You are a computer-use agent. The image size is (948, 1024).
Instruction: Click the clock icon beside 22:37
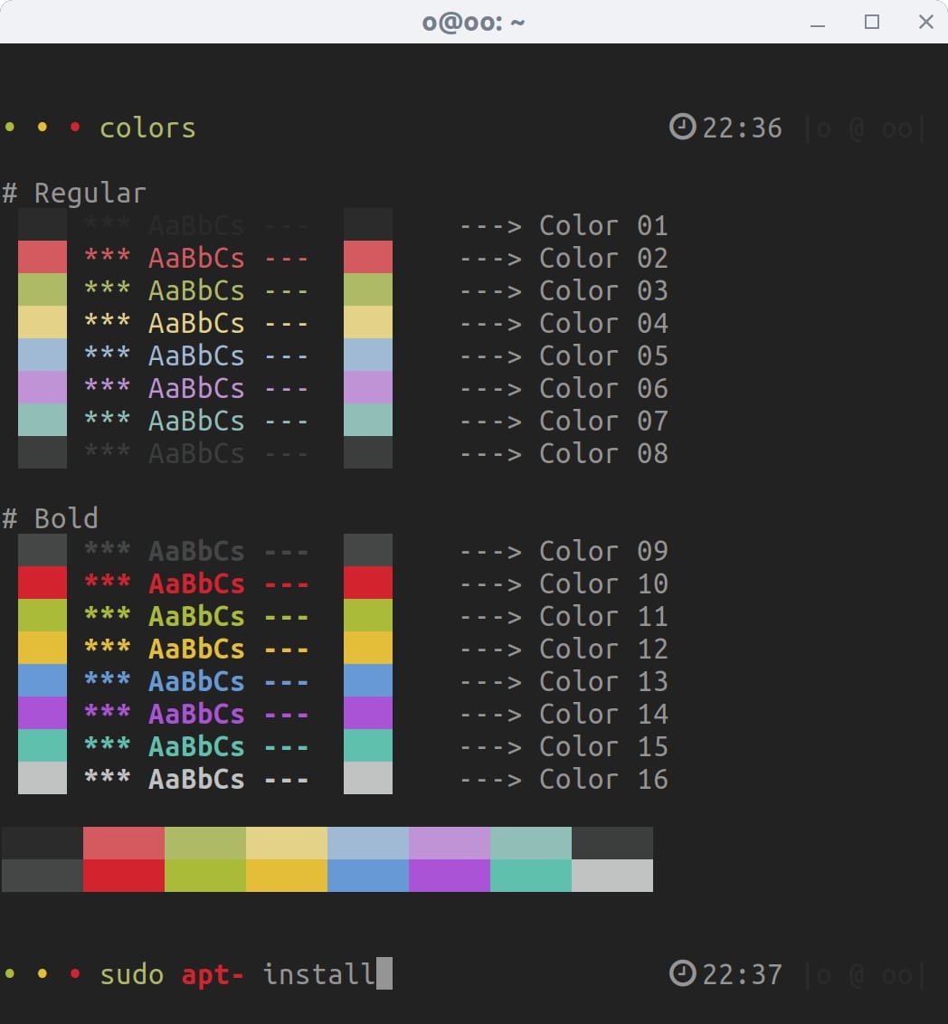tap(682, 974)
